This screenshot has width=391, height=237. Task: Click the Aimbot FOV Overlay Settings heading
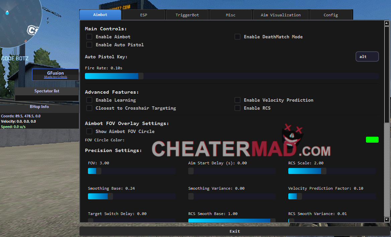click(x=127, y=123)
